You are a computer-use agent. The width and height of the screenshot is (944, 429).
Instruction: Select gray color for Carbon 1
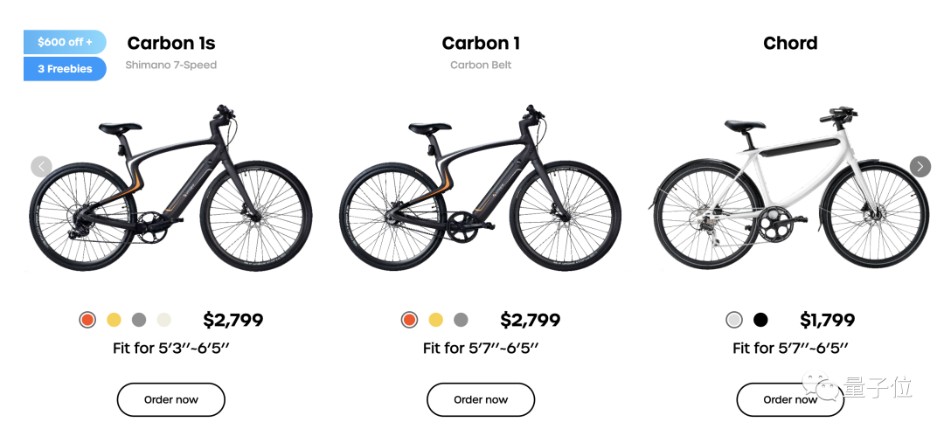click(x=462, y=320)
